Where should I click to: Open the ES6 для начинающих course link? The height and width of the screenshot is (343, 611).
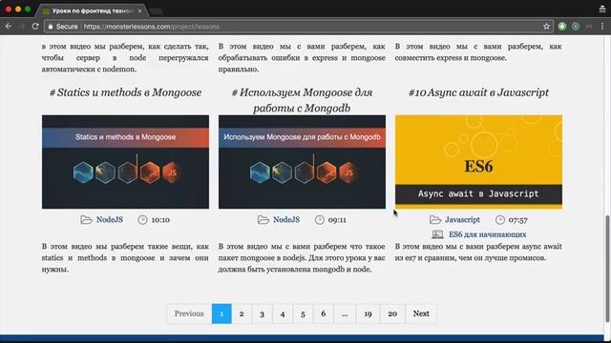pyautogui.click(x=488, y=234)
